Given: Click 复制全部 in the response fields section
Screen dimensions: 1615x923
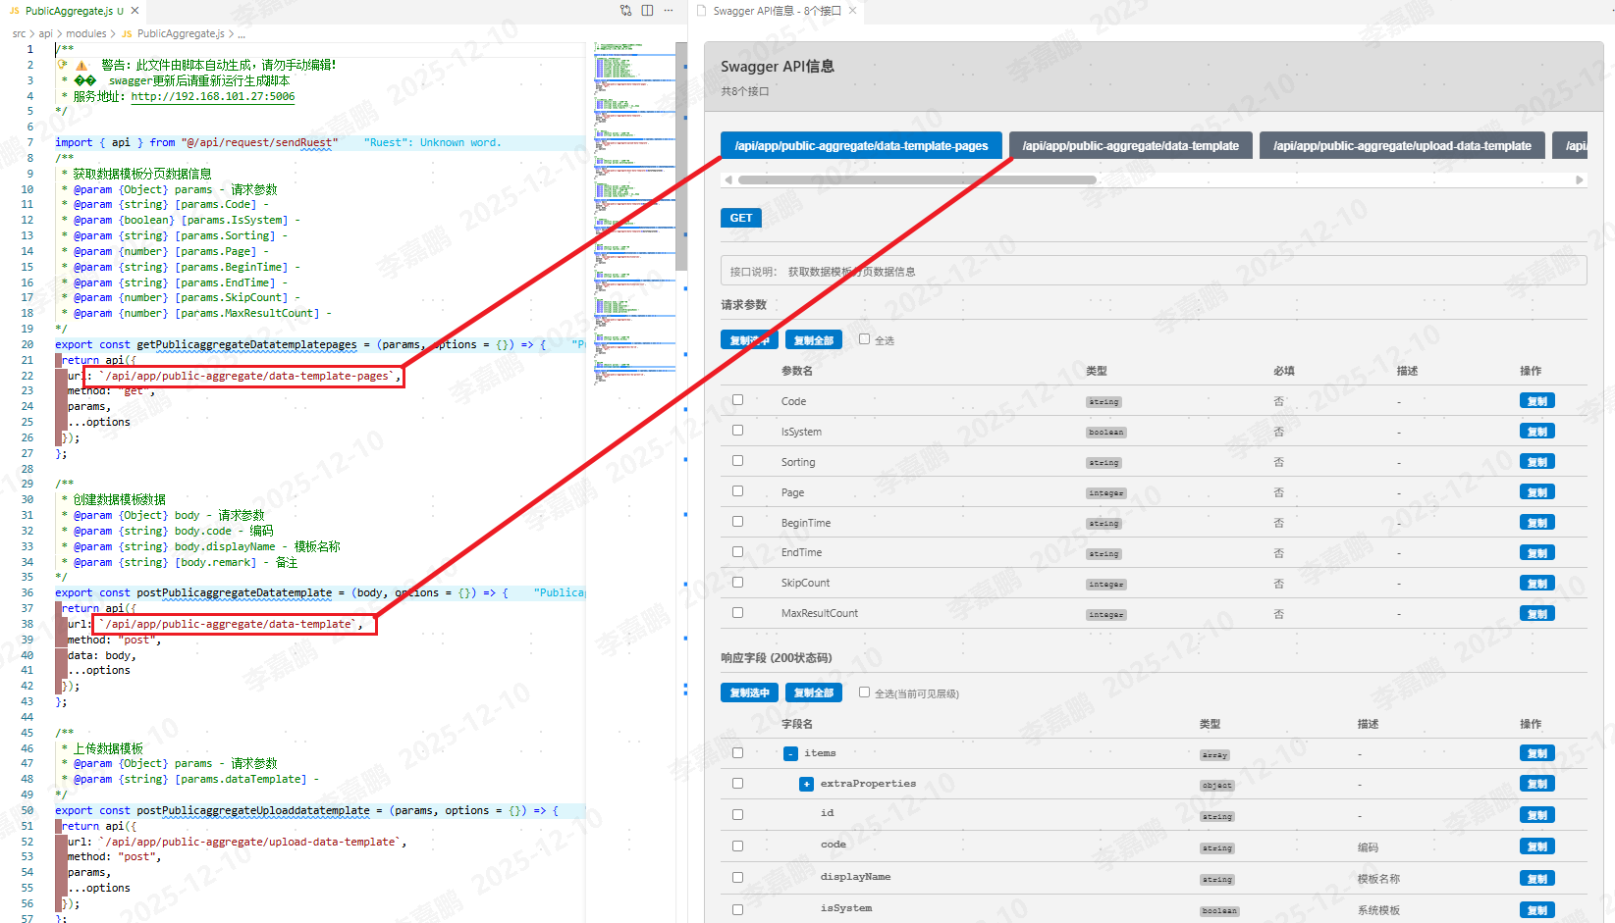Looking at the screenshot, I should coord(814,692).
